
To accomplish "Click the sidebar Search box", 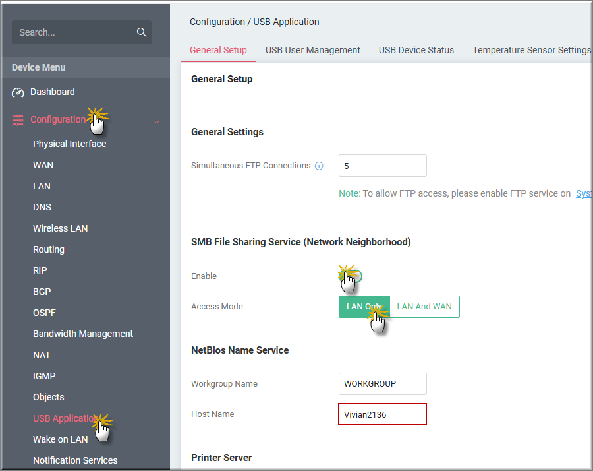I will pyautogui.click(x=72, y=32).
